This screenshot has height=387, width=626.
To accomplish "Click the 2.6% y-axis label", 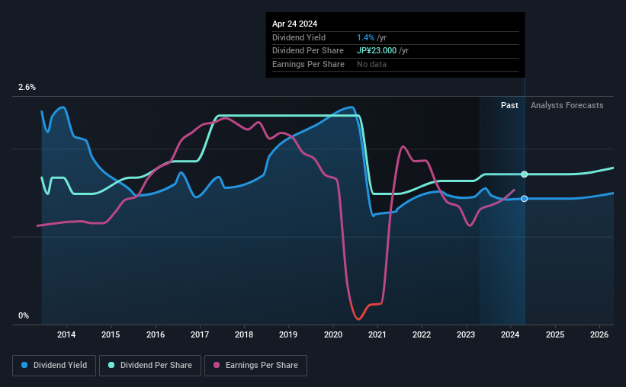I will pos(27,87).
